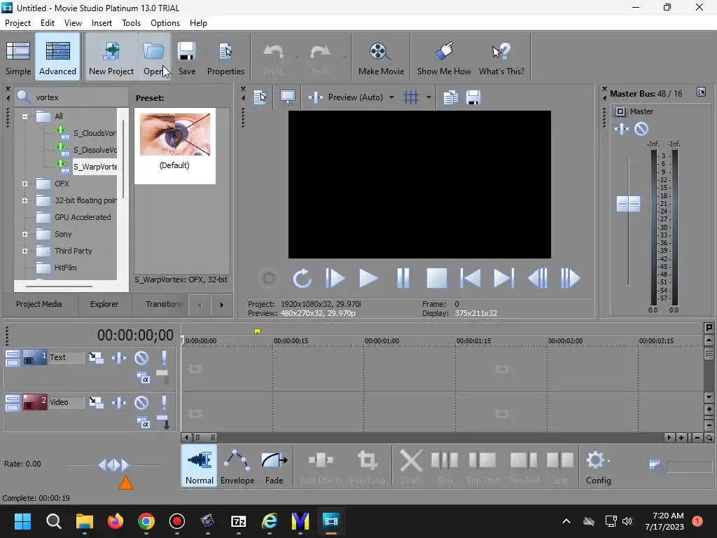Open track motion on Video track
This screenshot has width=717, height=538.
[96, 403]
